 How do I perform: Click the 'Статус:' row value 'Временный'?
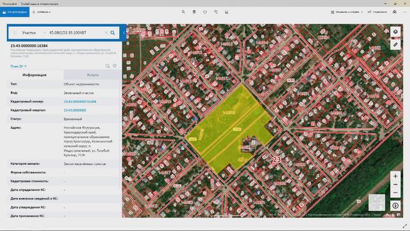tap(73, 119)
